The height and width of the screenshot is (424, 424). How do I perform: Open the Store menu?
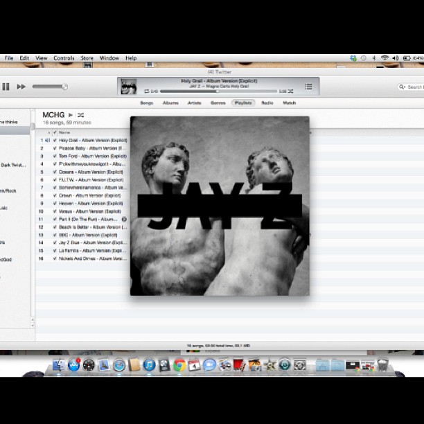87,58
